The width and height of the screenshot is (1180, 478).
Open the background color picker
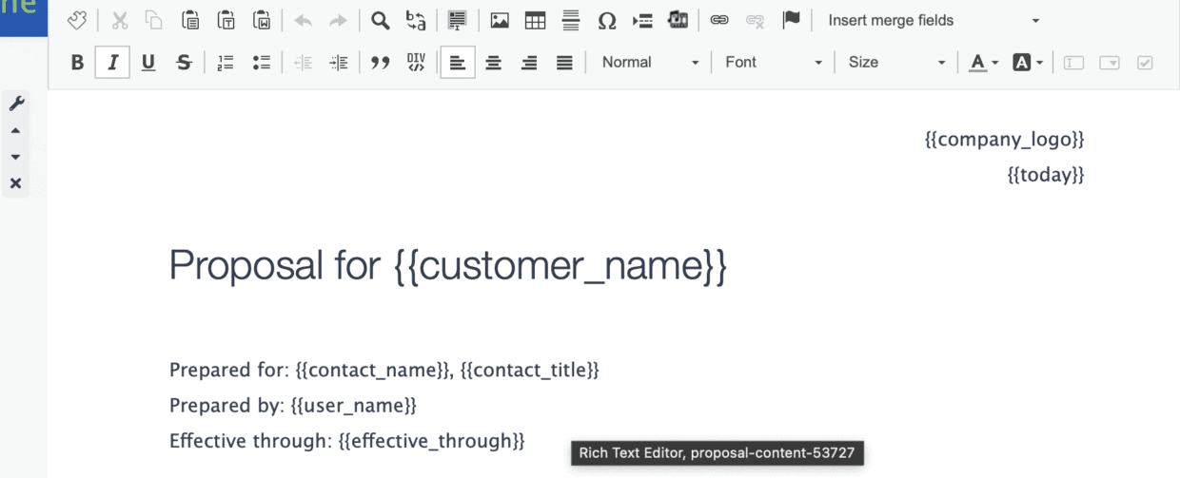tap(1028, 63)
